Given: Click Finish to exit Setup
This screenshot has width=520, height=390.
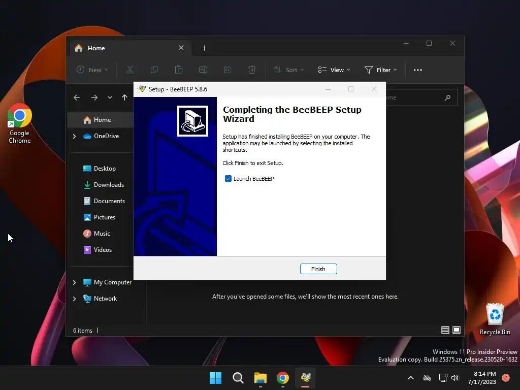Looking at the screenshot, I should point(318,269).
